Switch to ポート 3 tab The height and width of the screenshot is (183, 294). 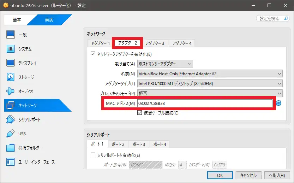coord(139,144)
